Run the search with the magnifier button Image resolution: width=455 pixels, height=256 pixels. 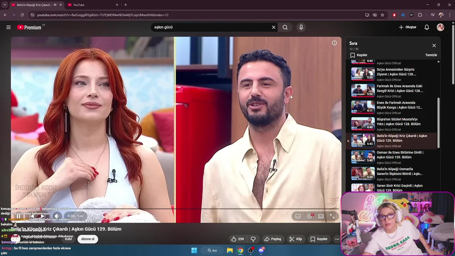tap(285, 27)
